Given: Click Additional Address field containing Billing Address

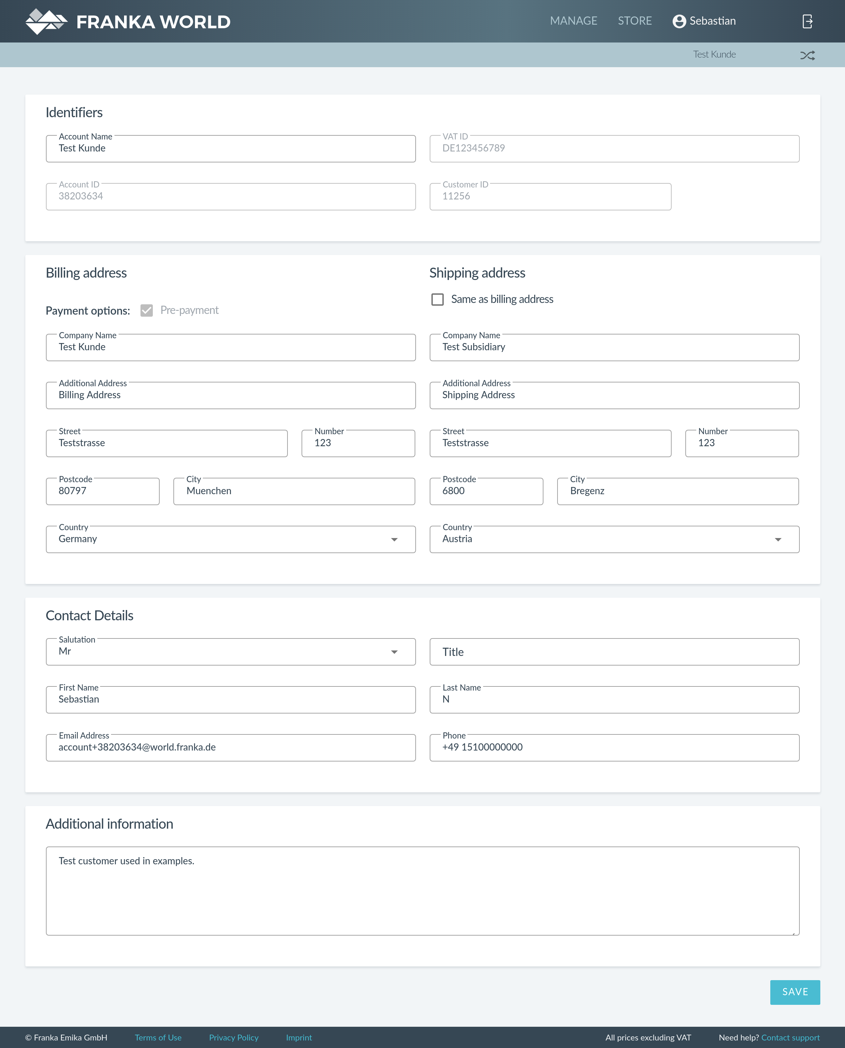Looking at the screenshot, I should [231, 395].
